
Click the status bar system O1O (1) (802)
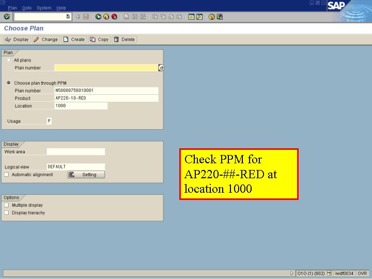[311, 273]
